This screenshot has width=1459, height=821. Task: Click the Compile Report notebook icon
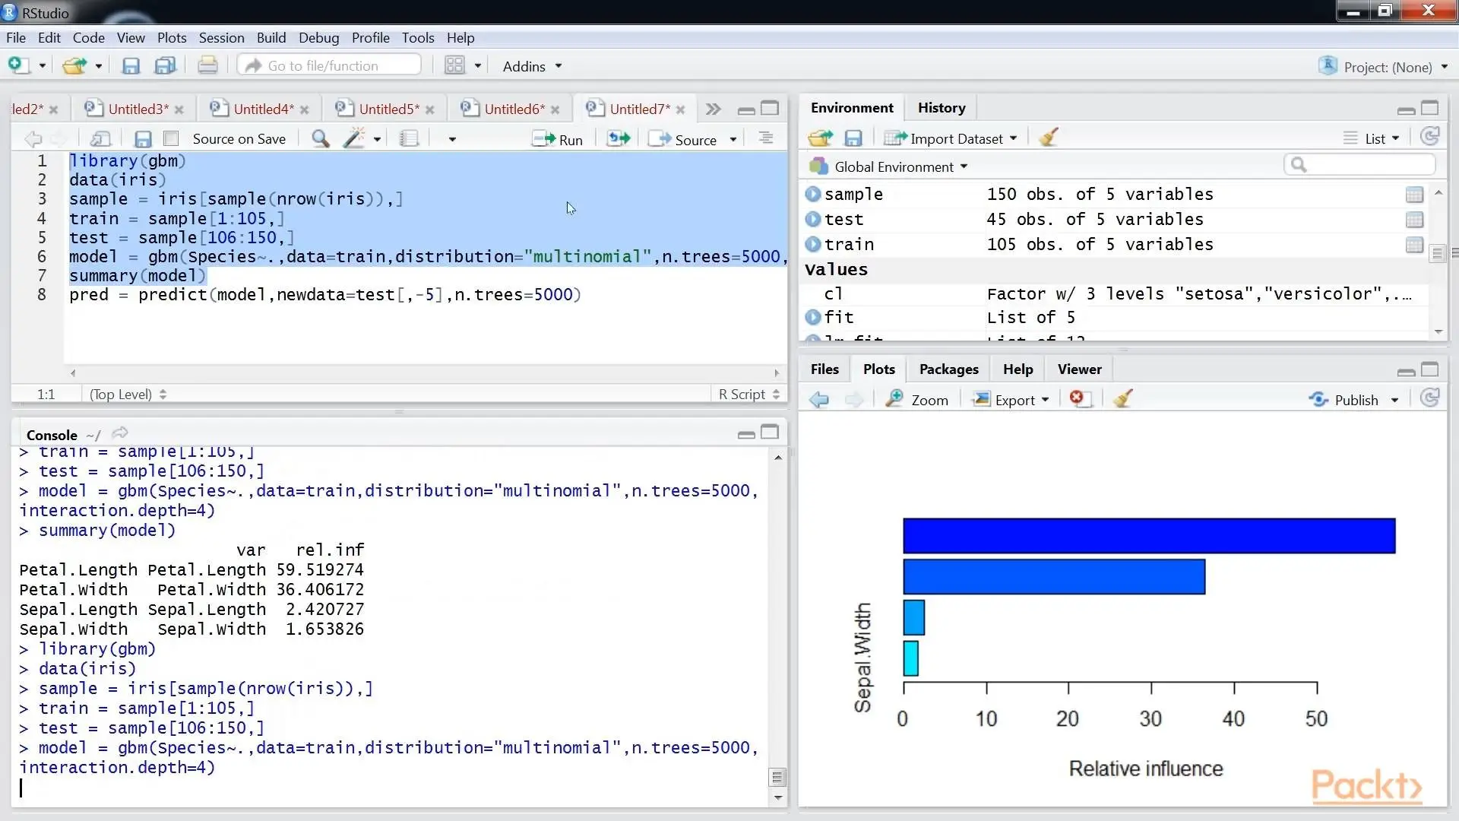(409, 138)
